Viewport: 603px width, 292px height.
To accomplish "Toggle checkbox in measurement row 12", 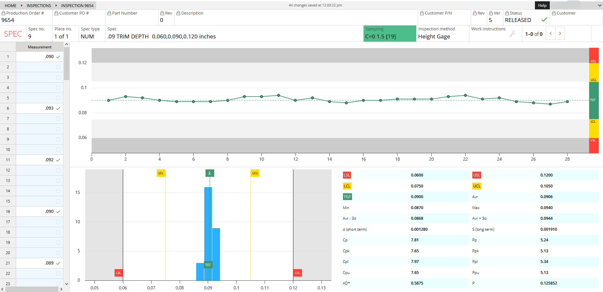I will click(58, 170).
